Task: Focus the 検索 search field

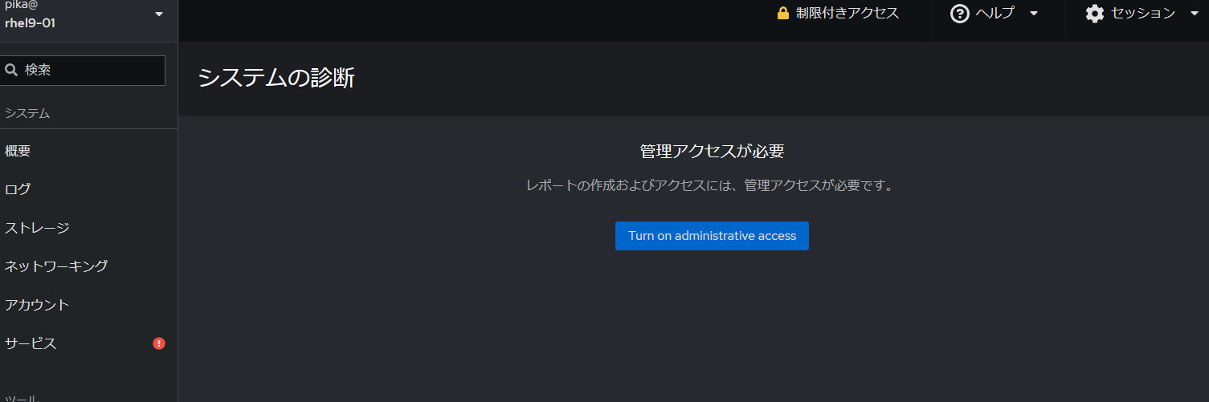Action: pos(83,70)
